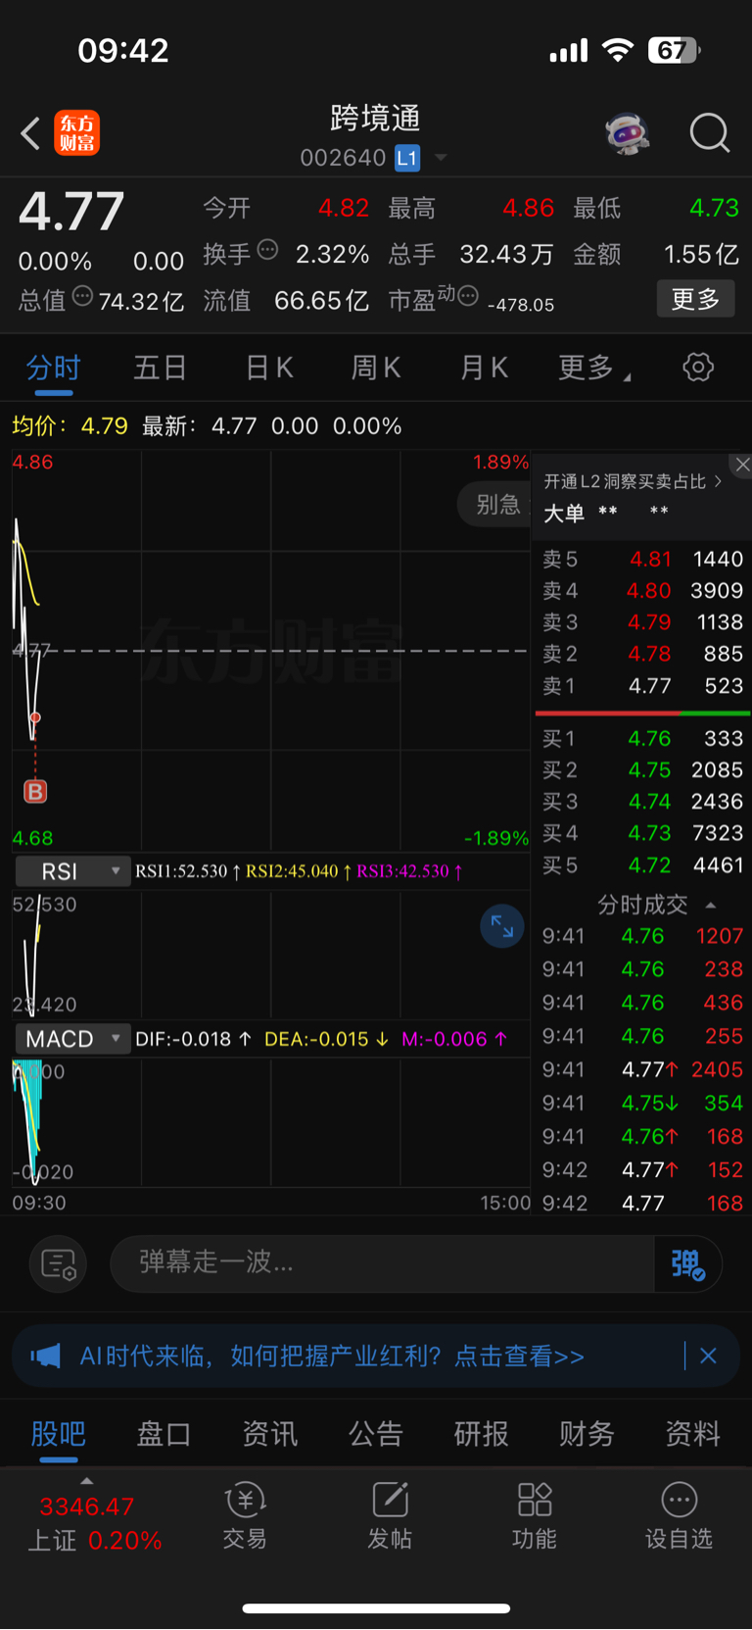Open the MACD indicator dropdown
The height and width of the screenshot is (1630, 752).
(x=73, y=1039)
